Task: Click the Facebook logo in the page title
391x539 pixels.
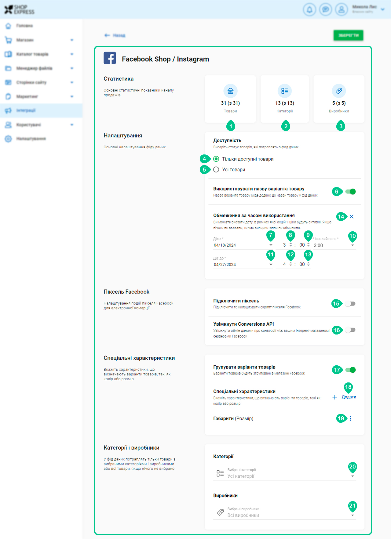Action: coord(110,58)
